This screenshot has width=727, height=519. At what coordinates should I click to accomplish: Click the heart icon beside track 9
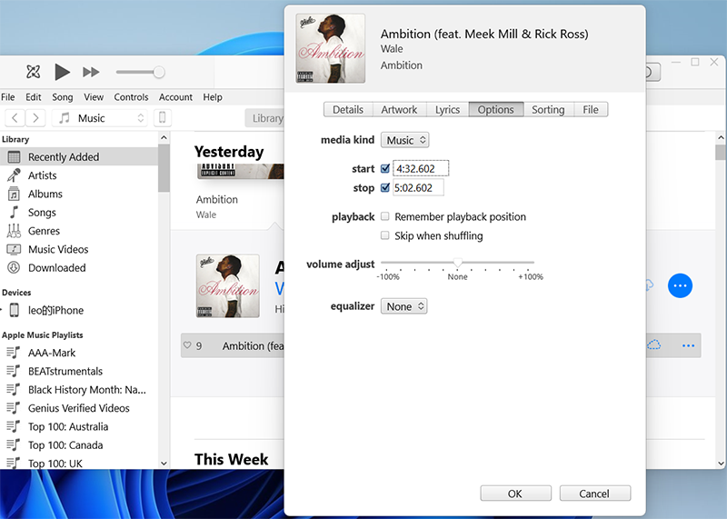(x=187, y=346)
